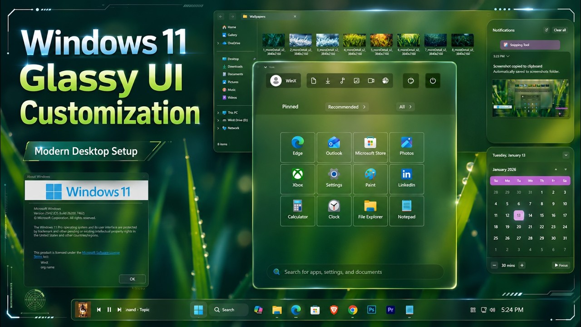Open the Clock app tile

pyautogui.click(x=334, y=211)
